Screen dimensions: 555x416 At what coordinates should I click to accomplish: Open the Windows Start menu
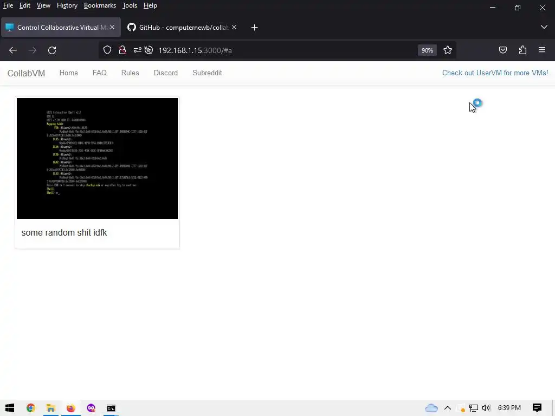(x=10, y=408)
